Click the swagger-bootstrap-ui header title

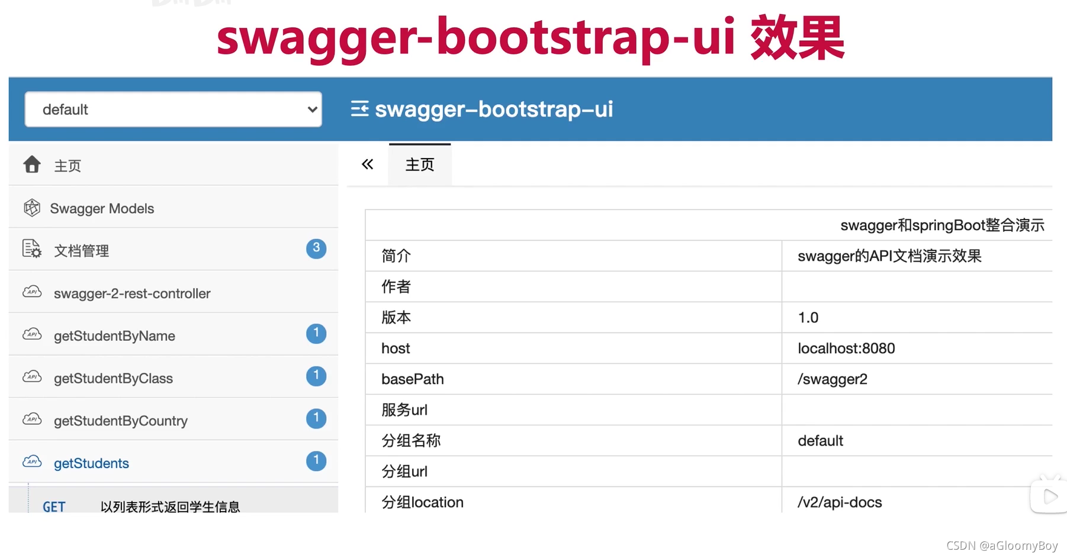(x=494, y=109)
